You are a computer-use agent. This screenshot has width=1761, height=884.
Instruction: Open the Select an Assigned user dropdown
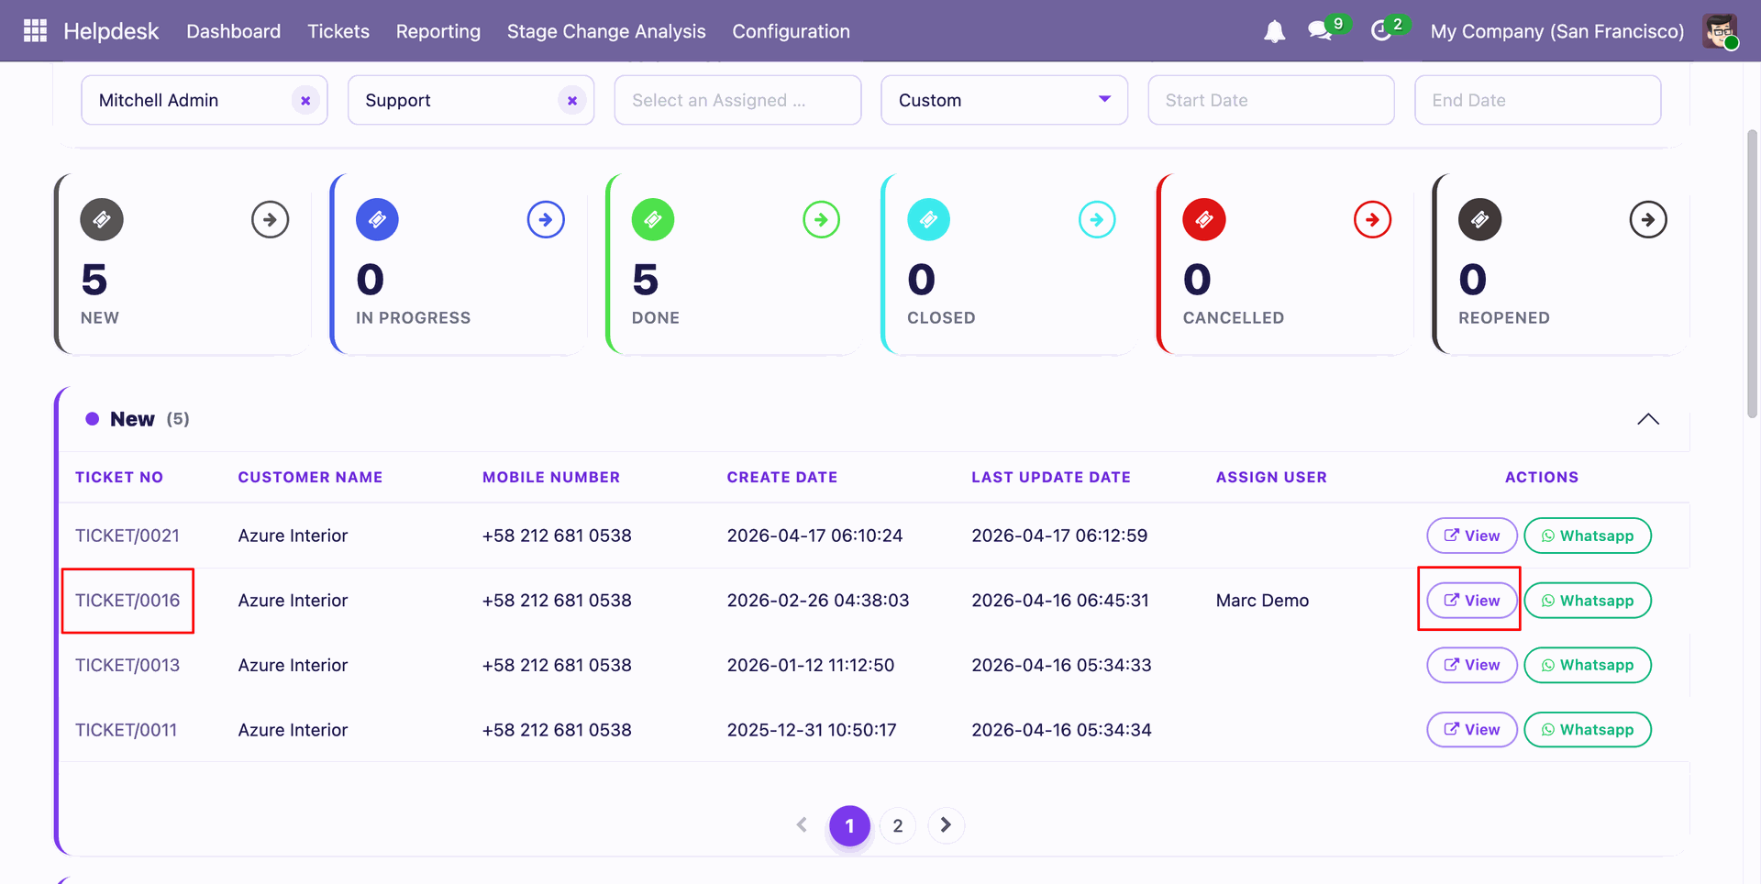tap(737, 100)
